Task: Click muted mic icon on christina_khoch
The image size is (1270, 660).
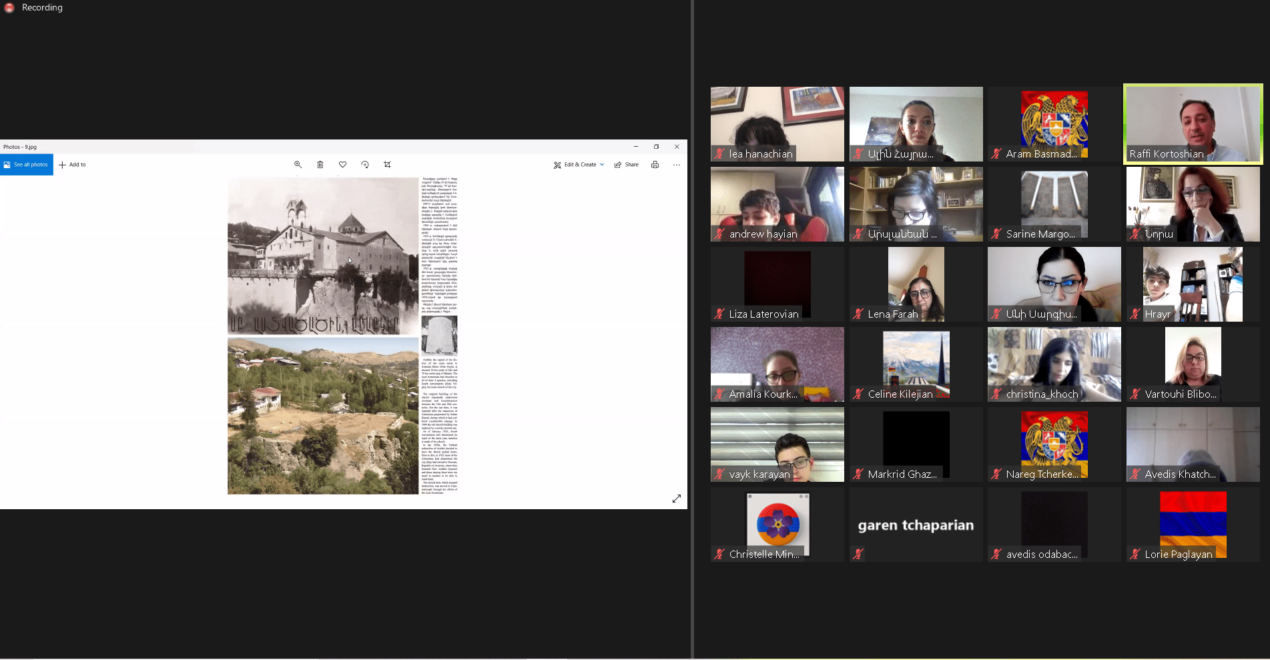Action: [997, 394]
